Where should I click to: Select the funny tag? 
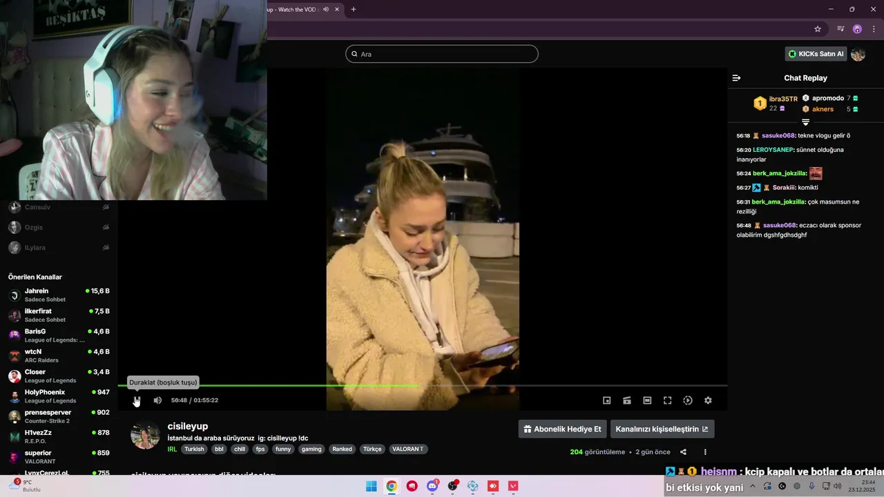(283, 449)
